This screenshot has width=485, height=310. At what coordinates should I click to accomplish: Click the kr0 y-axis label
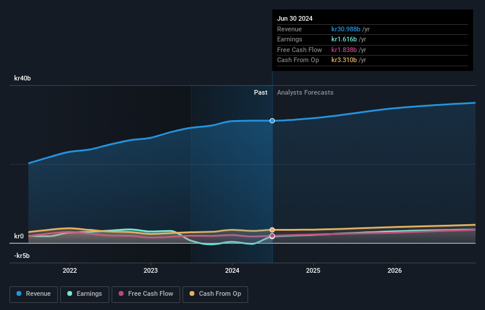point(19,236)
